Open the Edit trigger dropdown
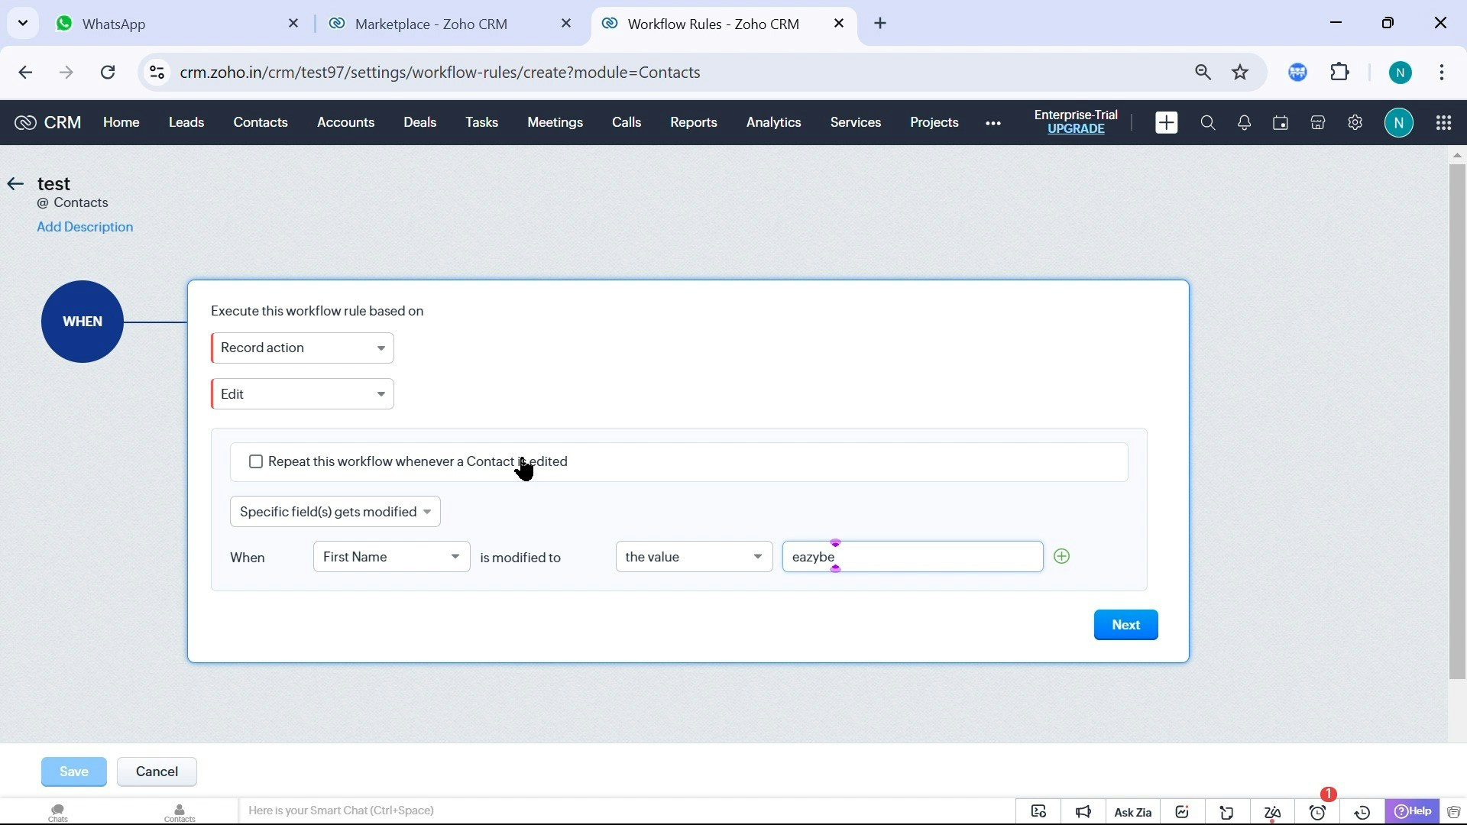The width and height of the screenshot is (1467, 825). 303,393
